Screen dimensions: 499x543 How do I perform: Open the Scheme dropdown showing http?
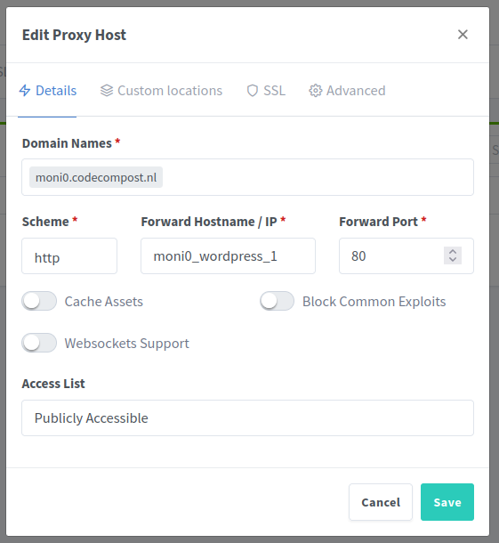coord(69,255)
